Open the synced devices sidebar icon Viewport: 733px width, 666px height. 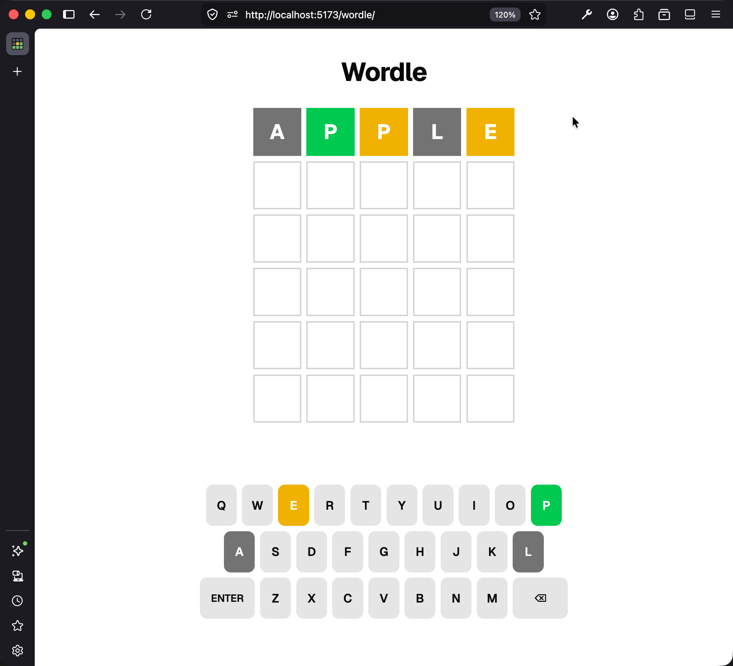[18, 576]
